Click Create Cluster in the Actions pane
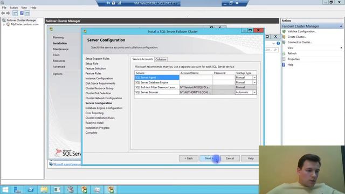345x194 pixels. [297, 37]
